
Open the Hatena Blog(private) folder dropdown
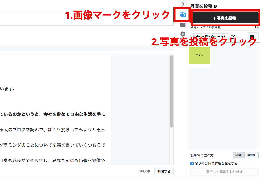(210, 36)
